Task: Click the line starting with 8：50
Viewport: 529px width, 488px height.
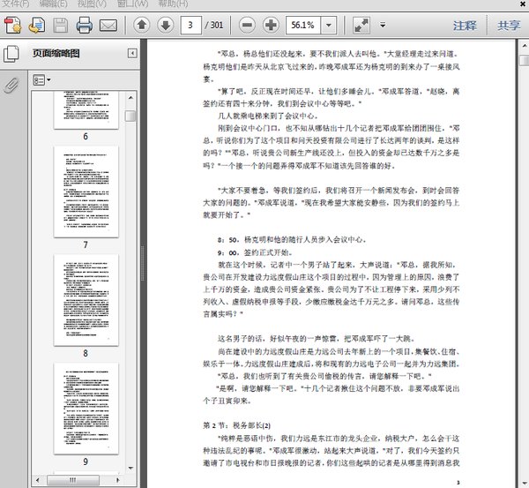Action: (292, 240)
